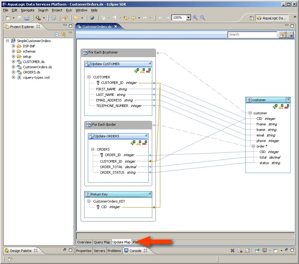Click into the Search field in editor
The height and width of the screenshot is (264, 299).
coord(252,35)
